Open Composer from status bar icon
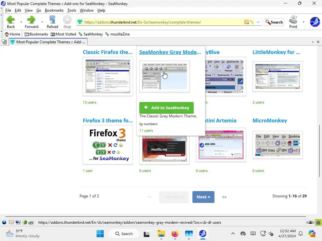The height and width of the screenshot is (241, 322). pos(18,222)
